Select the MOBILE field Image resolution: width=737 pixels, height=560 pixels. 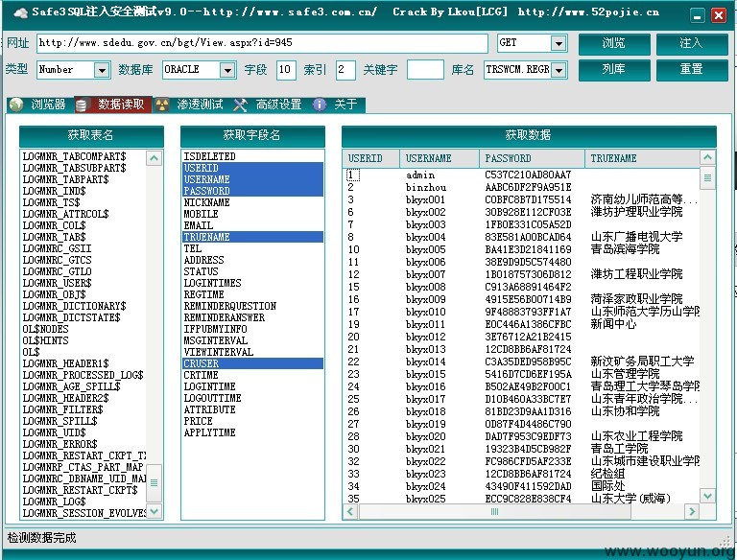[253, 214]
